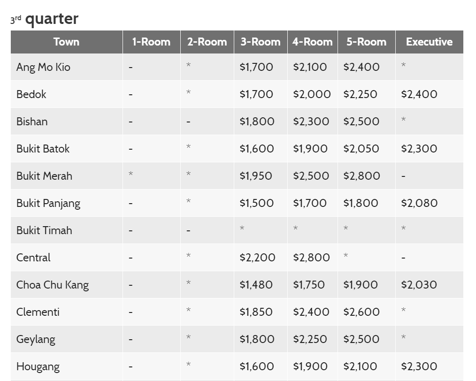This screenshot has width=476, height=381.
Task: Select the Bukit Batok town cell
Action: pos(43,149)
